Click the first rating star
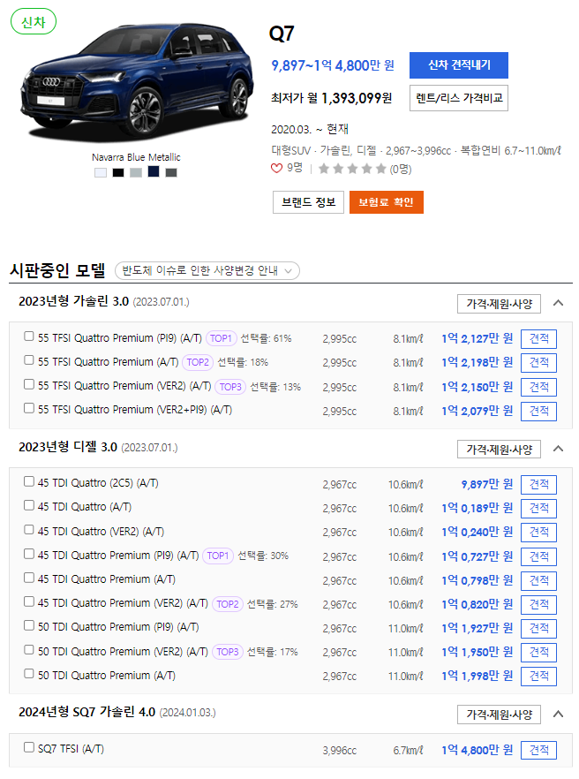Viewport: 579px width, 779px height. point(324,169)
